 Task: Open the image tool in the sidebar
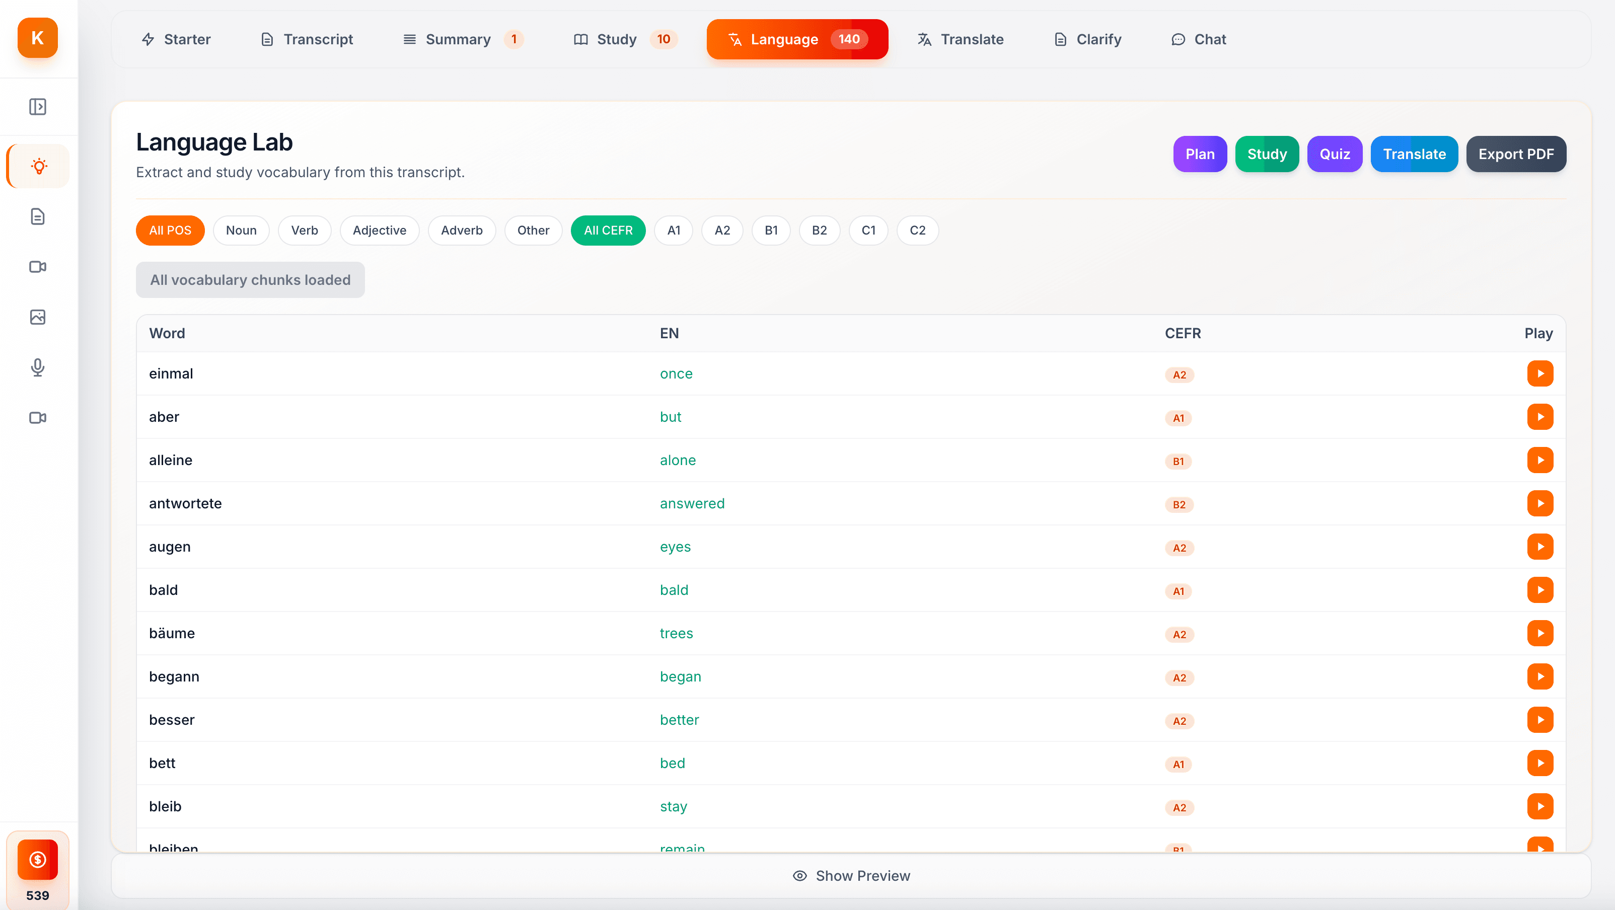pyautogui.click(x=37, y=317)
